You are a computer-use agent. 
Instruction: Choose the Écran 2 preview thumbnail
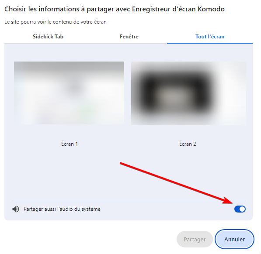point(188,93)
